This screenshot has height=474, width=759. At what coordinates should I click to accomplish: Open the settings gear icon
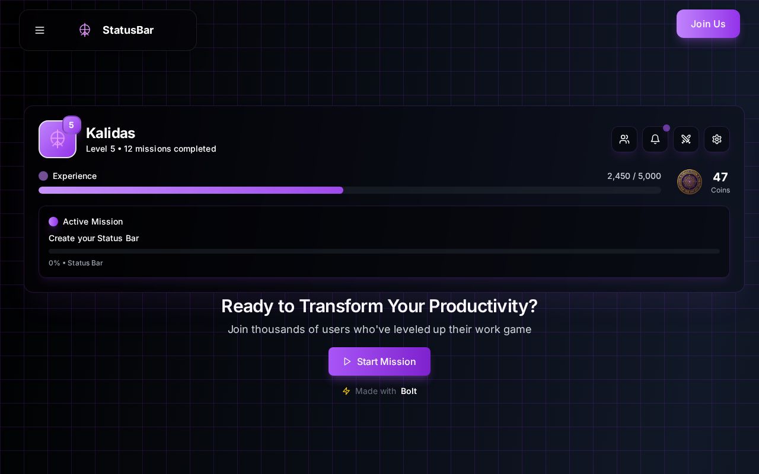[x=717, y=139]
